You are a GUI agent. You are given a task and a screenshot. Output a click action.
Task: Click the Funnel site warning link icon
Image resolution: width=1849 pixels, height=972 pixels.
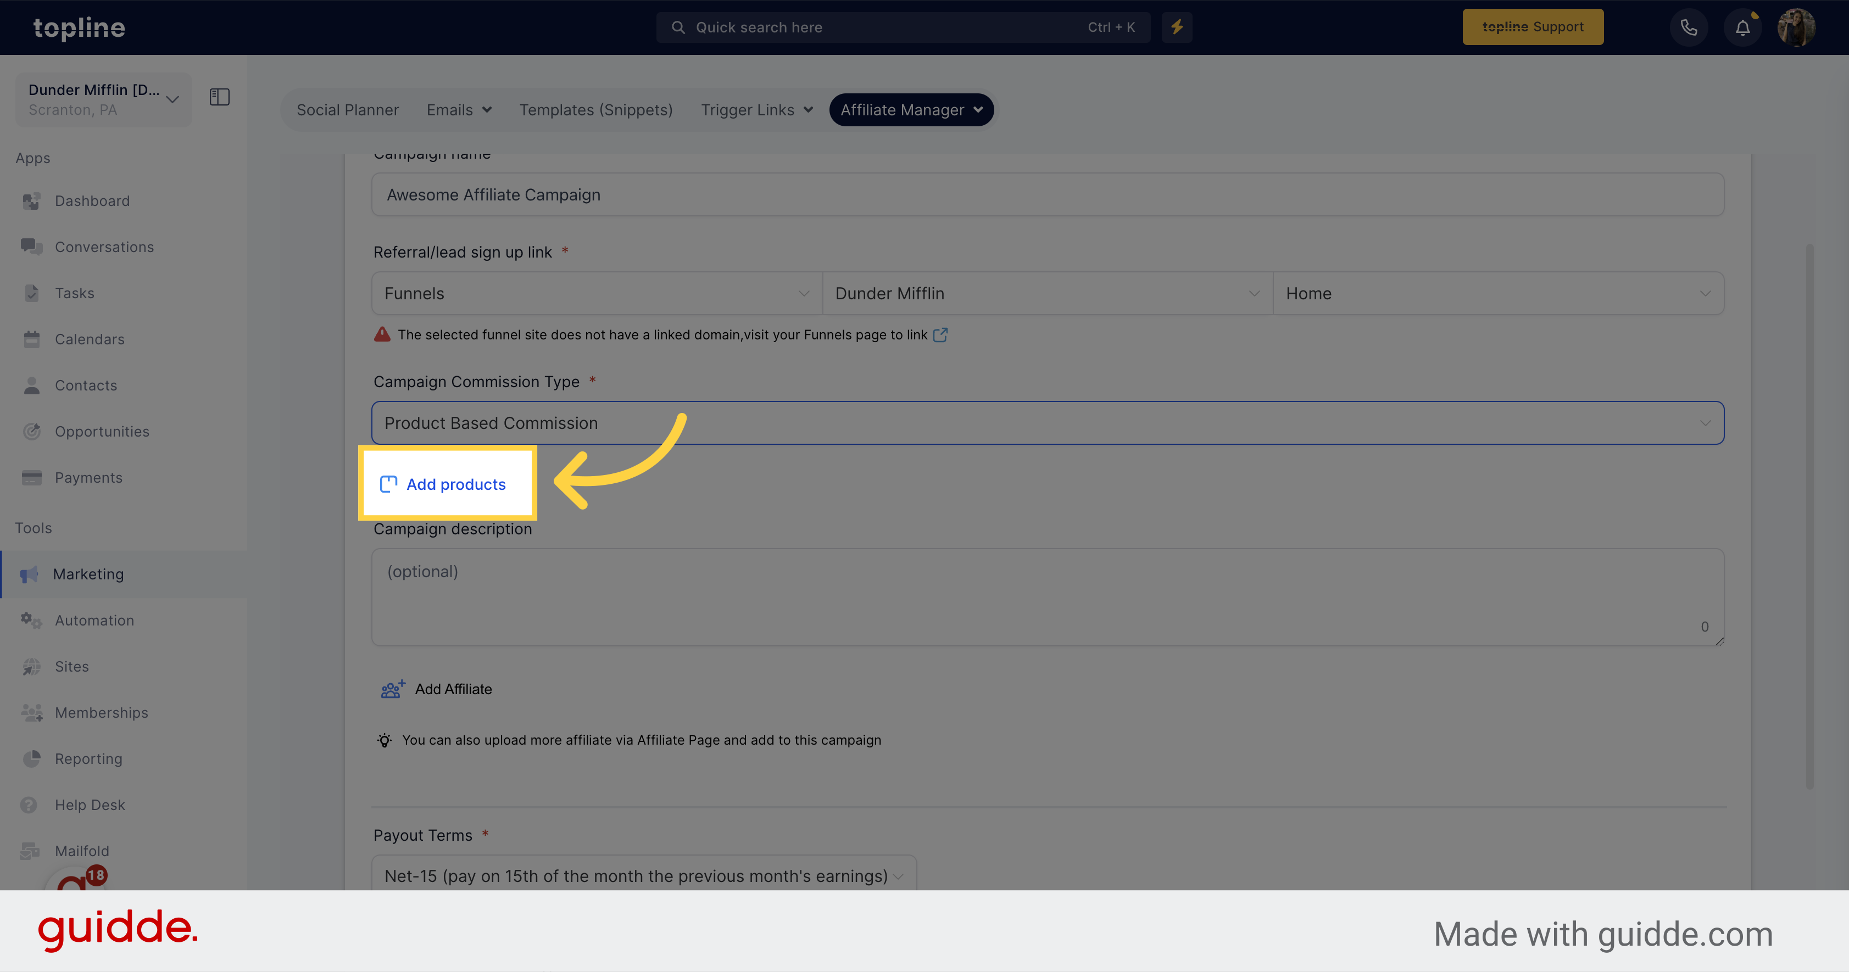pyautogui.click(x=940, y=334)
